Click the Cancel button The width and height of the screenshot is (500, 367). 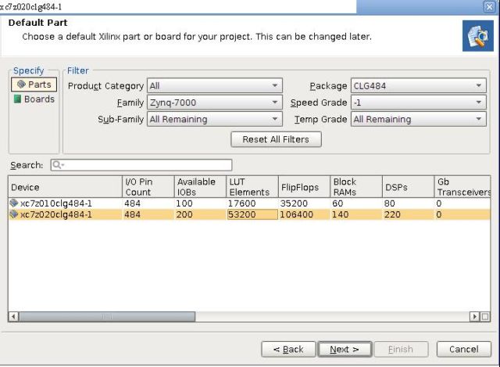pos(463,349)
